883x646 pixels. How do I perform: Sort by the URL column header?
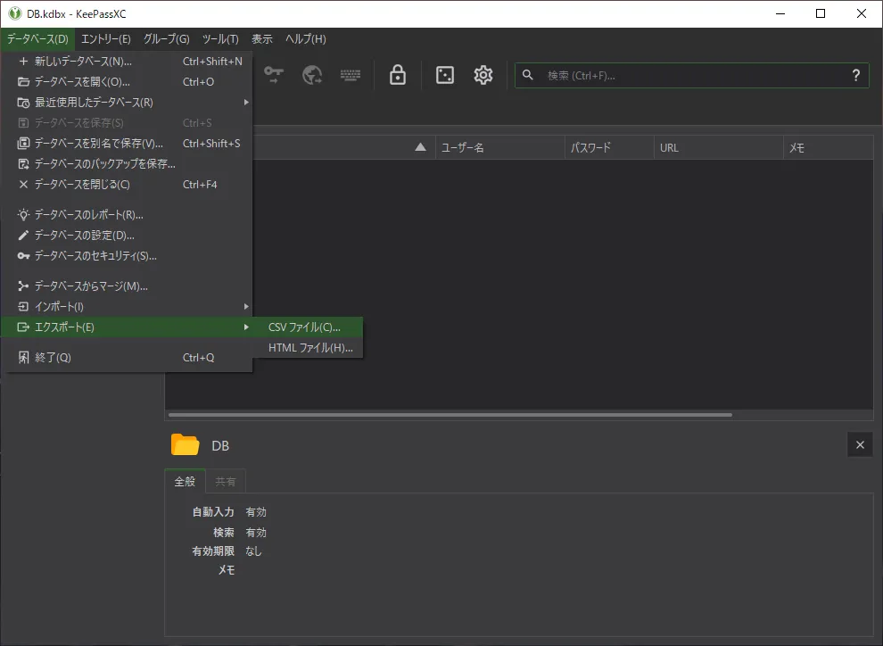pos(719,147)
